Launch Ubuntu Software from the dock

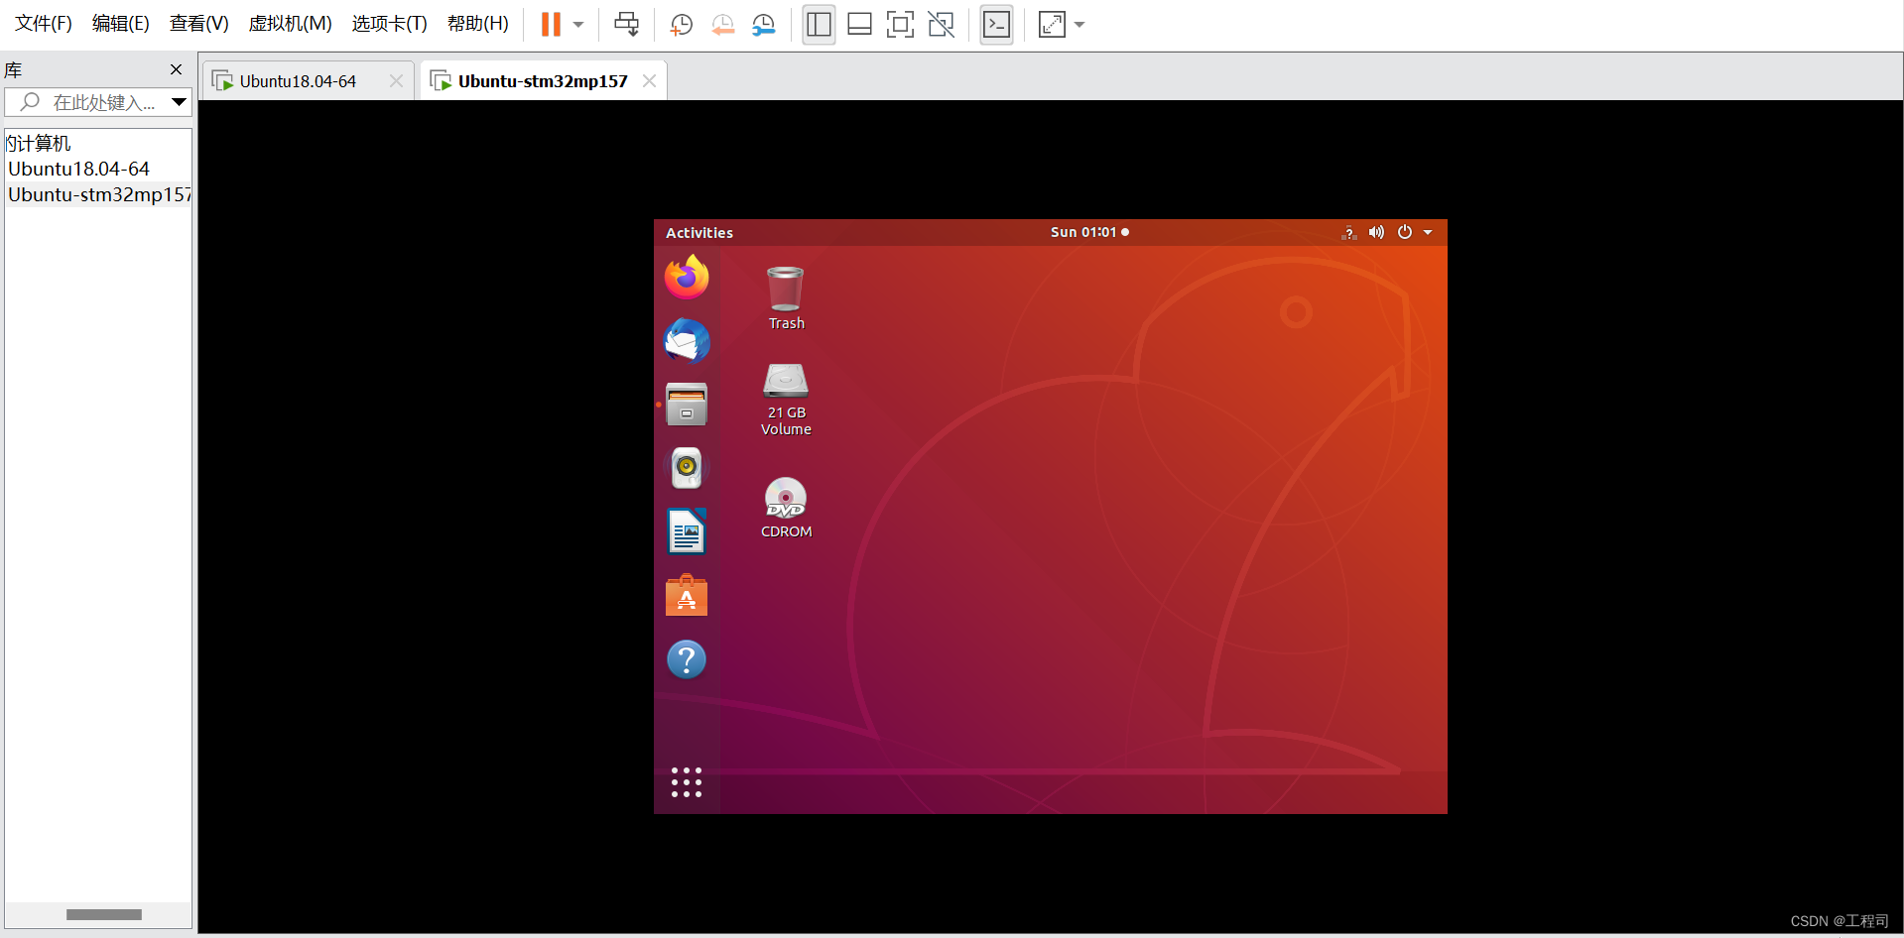tap(686, 595)
